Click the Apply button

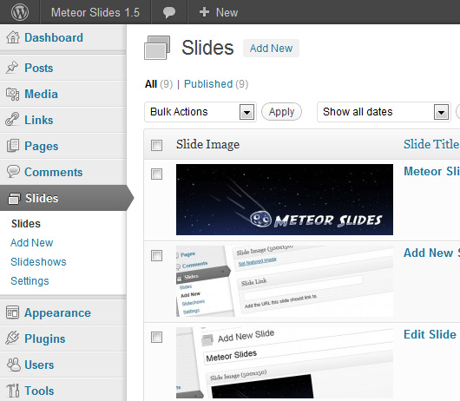pyautogui.click(x=281, y=112)
